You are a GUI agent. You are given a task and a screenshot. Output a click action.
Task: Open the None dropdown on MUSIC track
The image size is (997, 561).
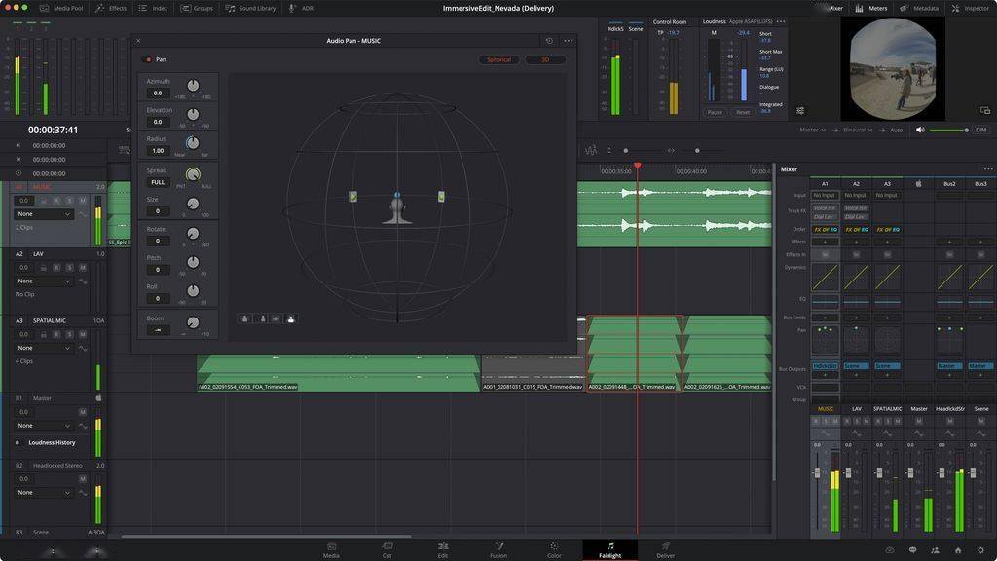(43, 214)
